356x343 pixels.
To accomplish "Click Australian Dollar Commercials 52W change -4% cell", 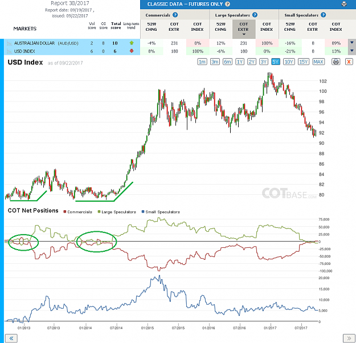I will click(x=152, y=43).
